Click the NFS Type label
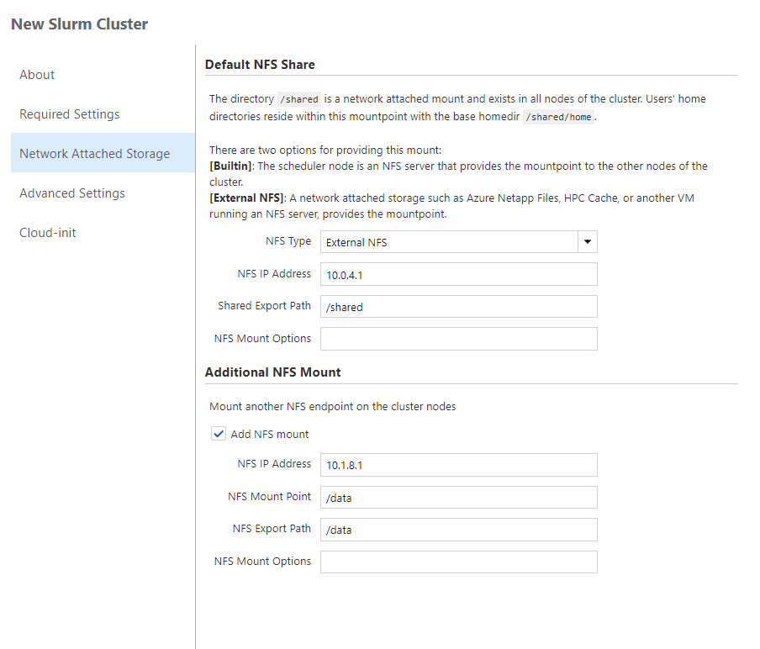This screenshot has height=649, width=760. [288, 241]
